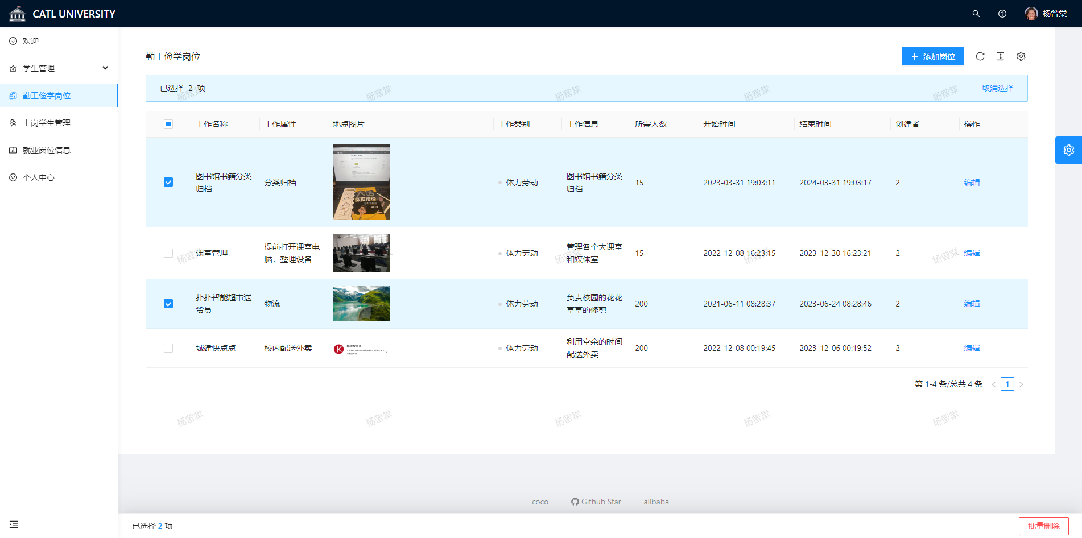Click the 批量删除 button
Image resolution: width=1082 pixels, height=538 pixels.
(x=1044, y=526)
